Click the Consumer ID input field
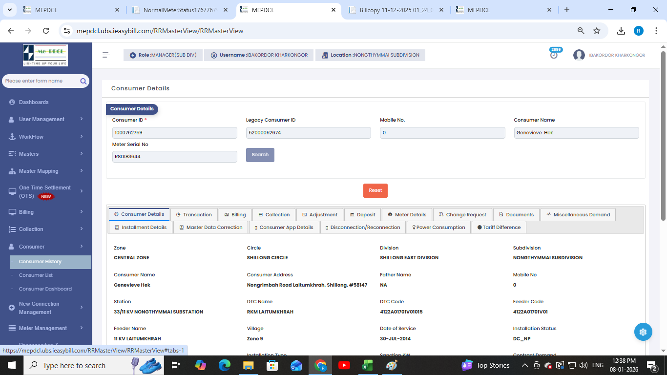 (174, 133)
